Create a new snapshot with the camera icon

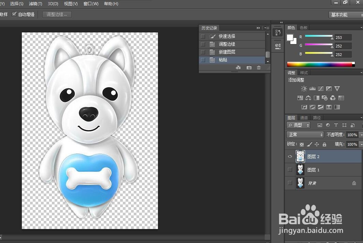[249, 68]
